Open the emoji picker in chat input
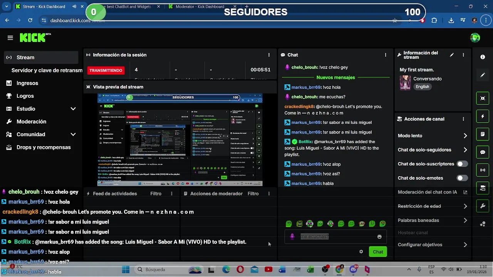The image size is (493, 277). click(379, 237)
